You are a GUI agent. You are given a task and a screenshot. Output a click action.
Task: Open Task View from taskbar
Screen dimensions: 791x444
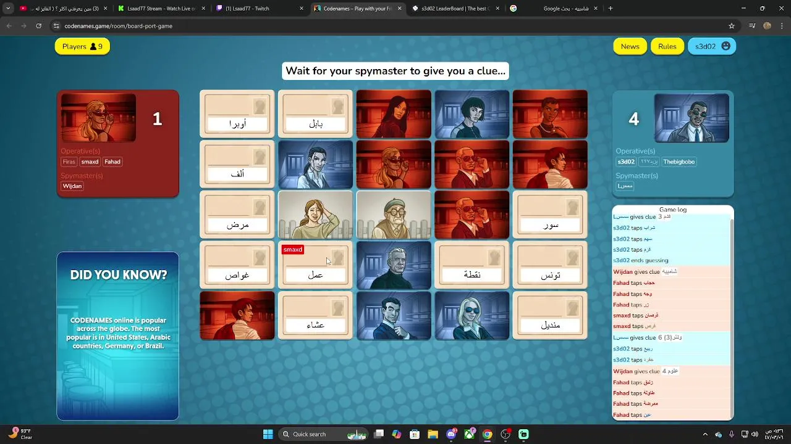tap(379, 434)
